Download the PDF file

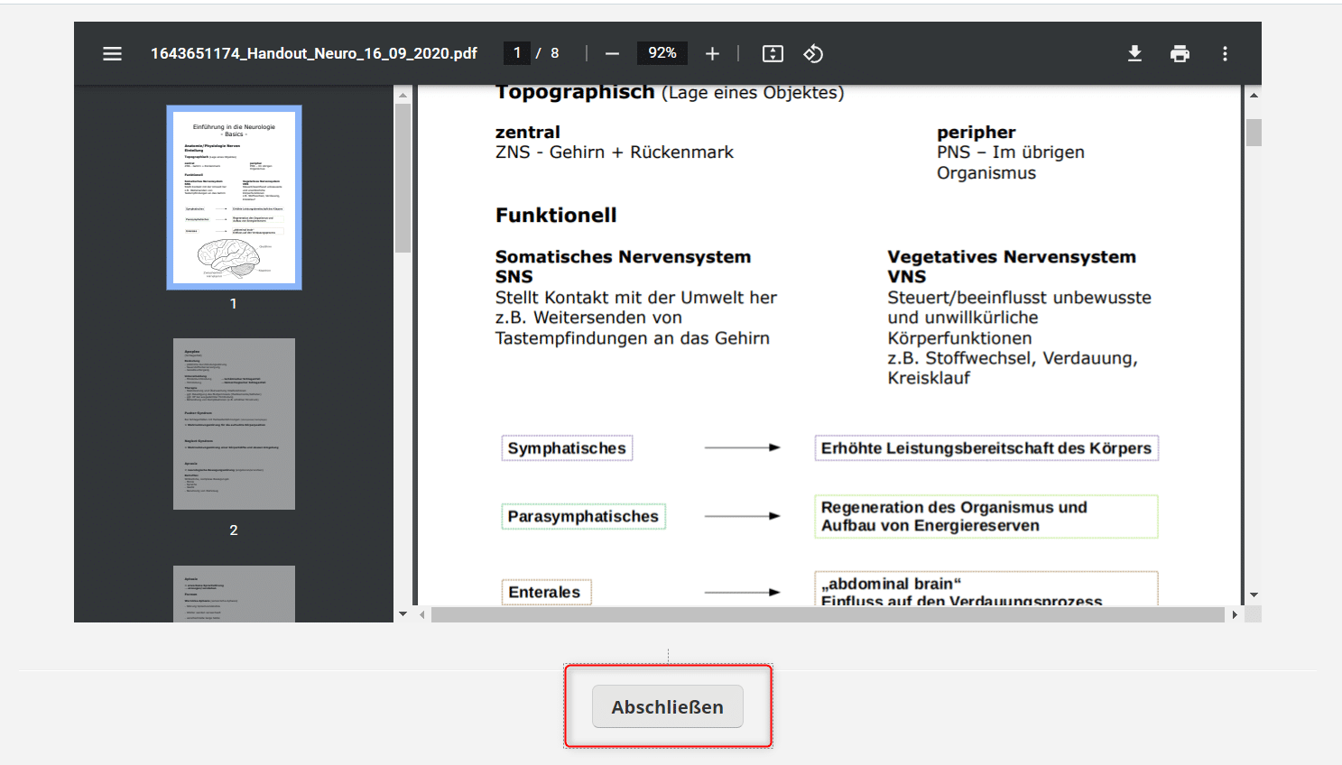click(x=1134, y=54)
